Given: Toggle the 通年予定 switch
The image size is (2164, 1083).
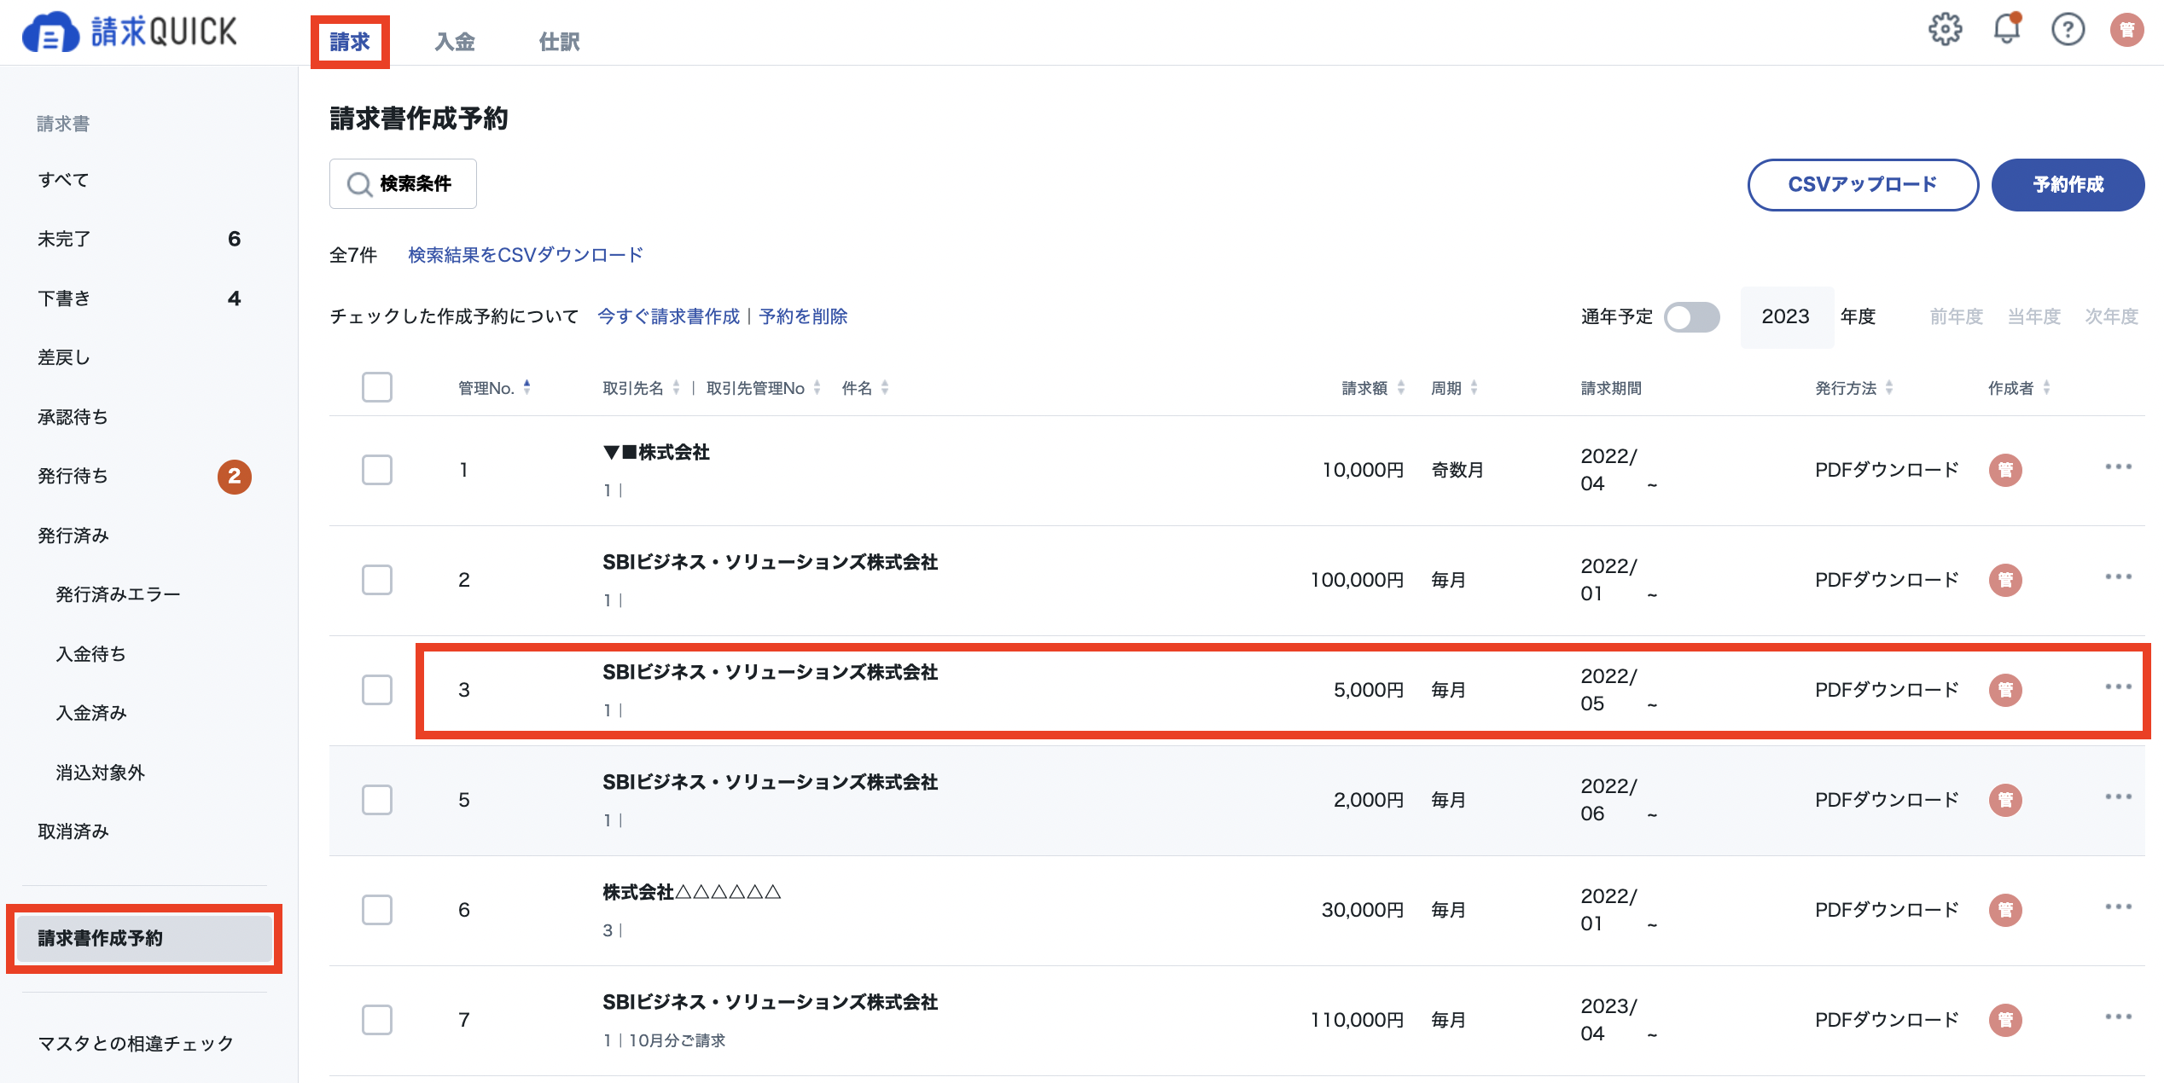Looking at the screenshot, I should [1691, 317].
